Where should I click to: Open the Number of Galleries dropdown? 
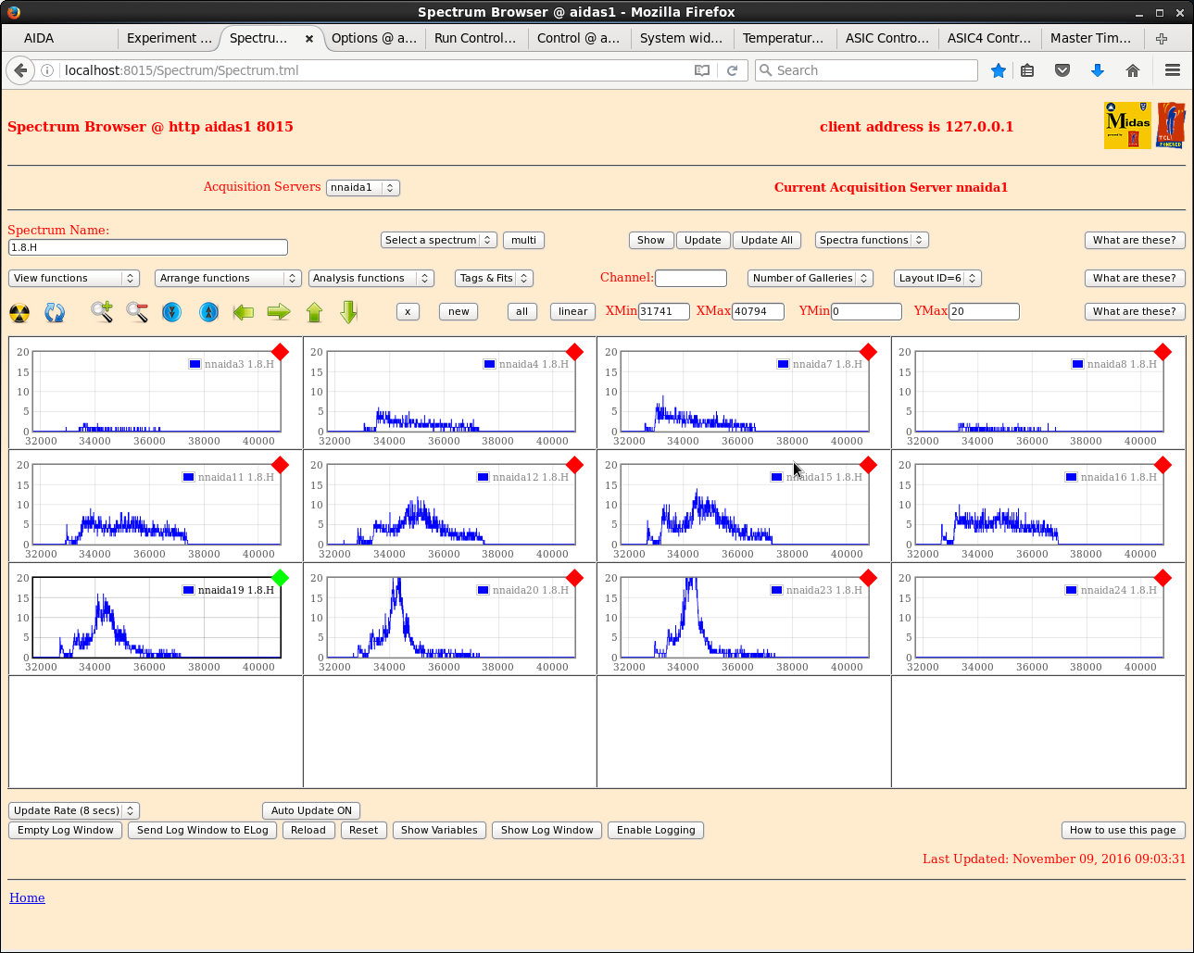pos(811,278)
